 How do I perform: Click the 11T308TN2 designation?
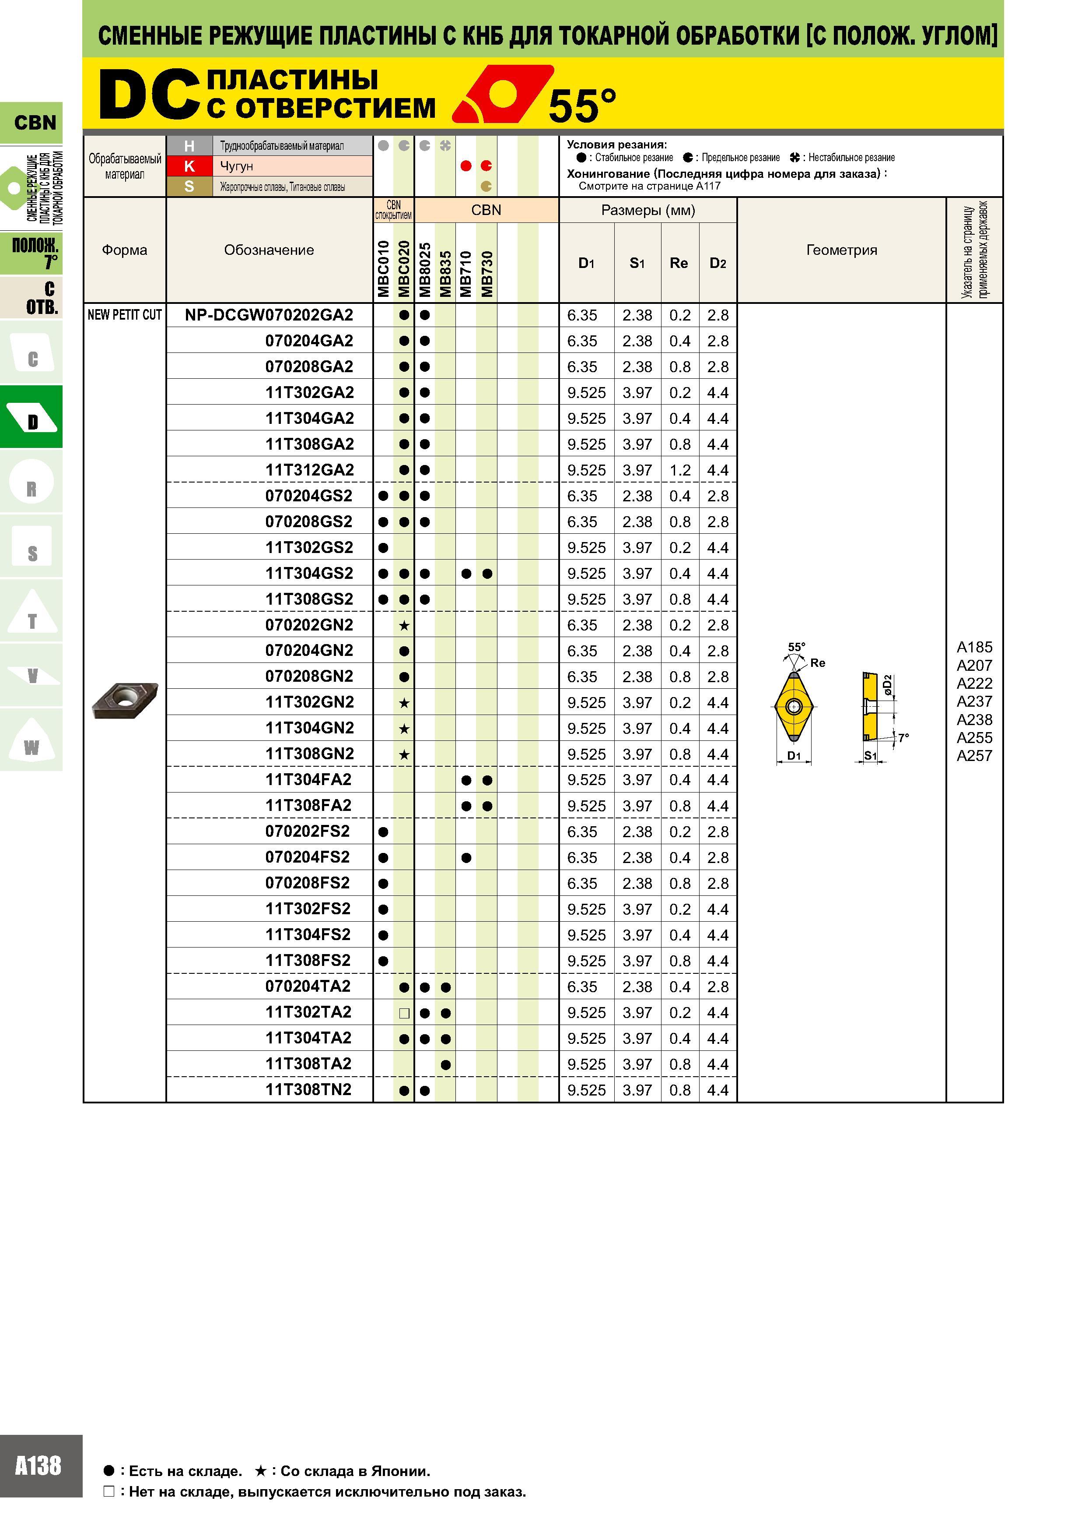click(308, 1090)
